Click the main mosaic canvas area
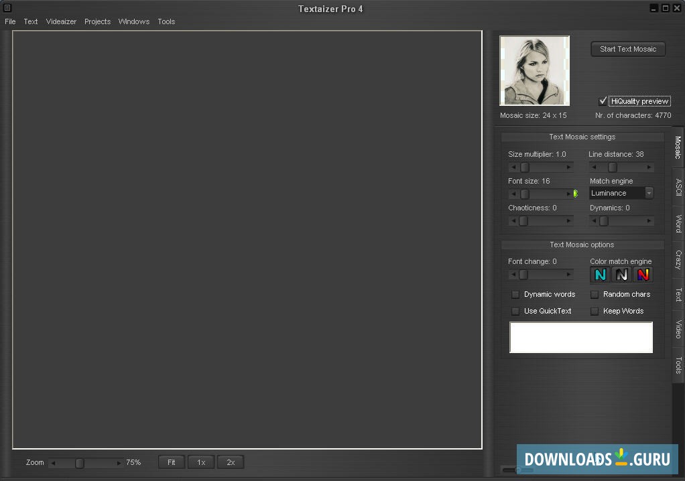 (247, 240)
